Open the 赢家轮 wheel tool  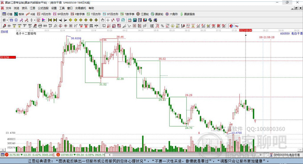coord(157,14)
